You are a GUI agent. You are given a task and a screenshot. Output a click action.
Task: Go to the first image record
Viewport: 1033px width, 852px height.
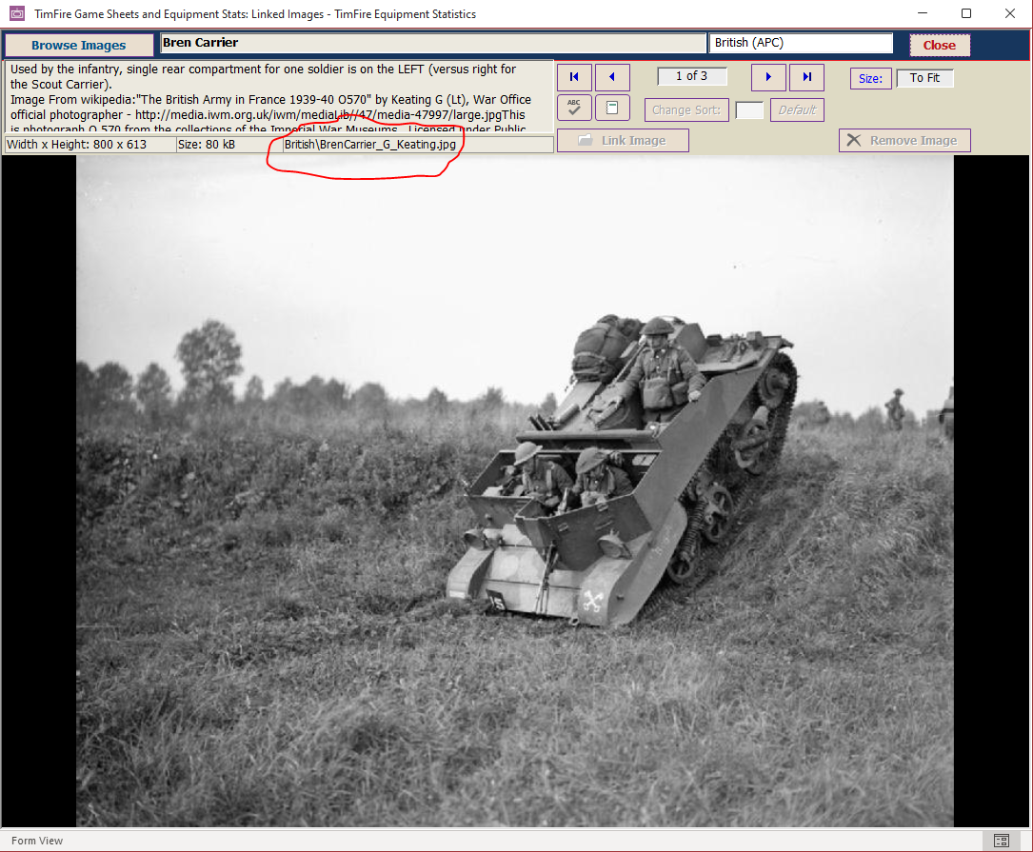(574, 77)
